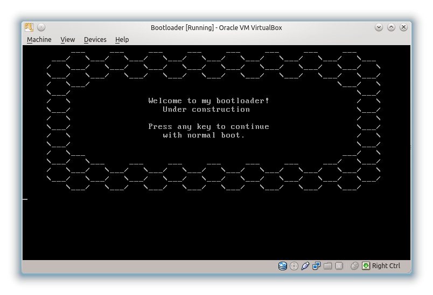Click the title 'Bootloader [Running] - Oracle VM VirtualBox'
This screenshot has width=433, height=295.
(216, 27)
